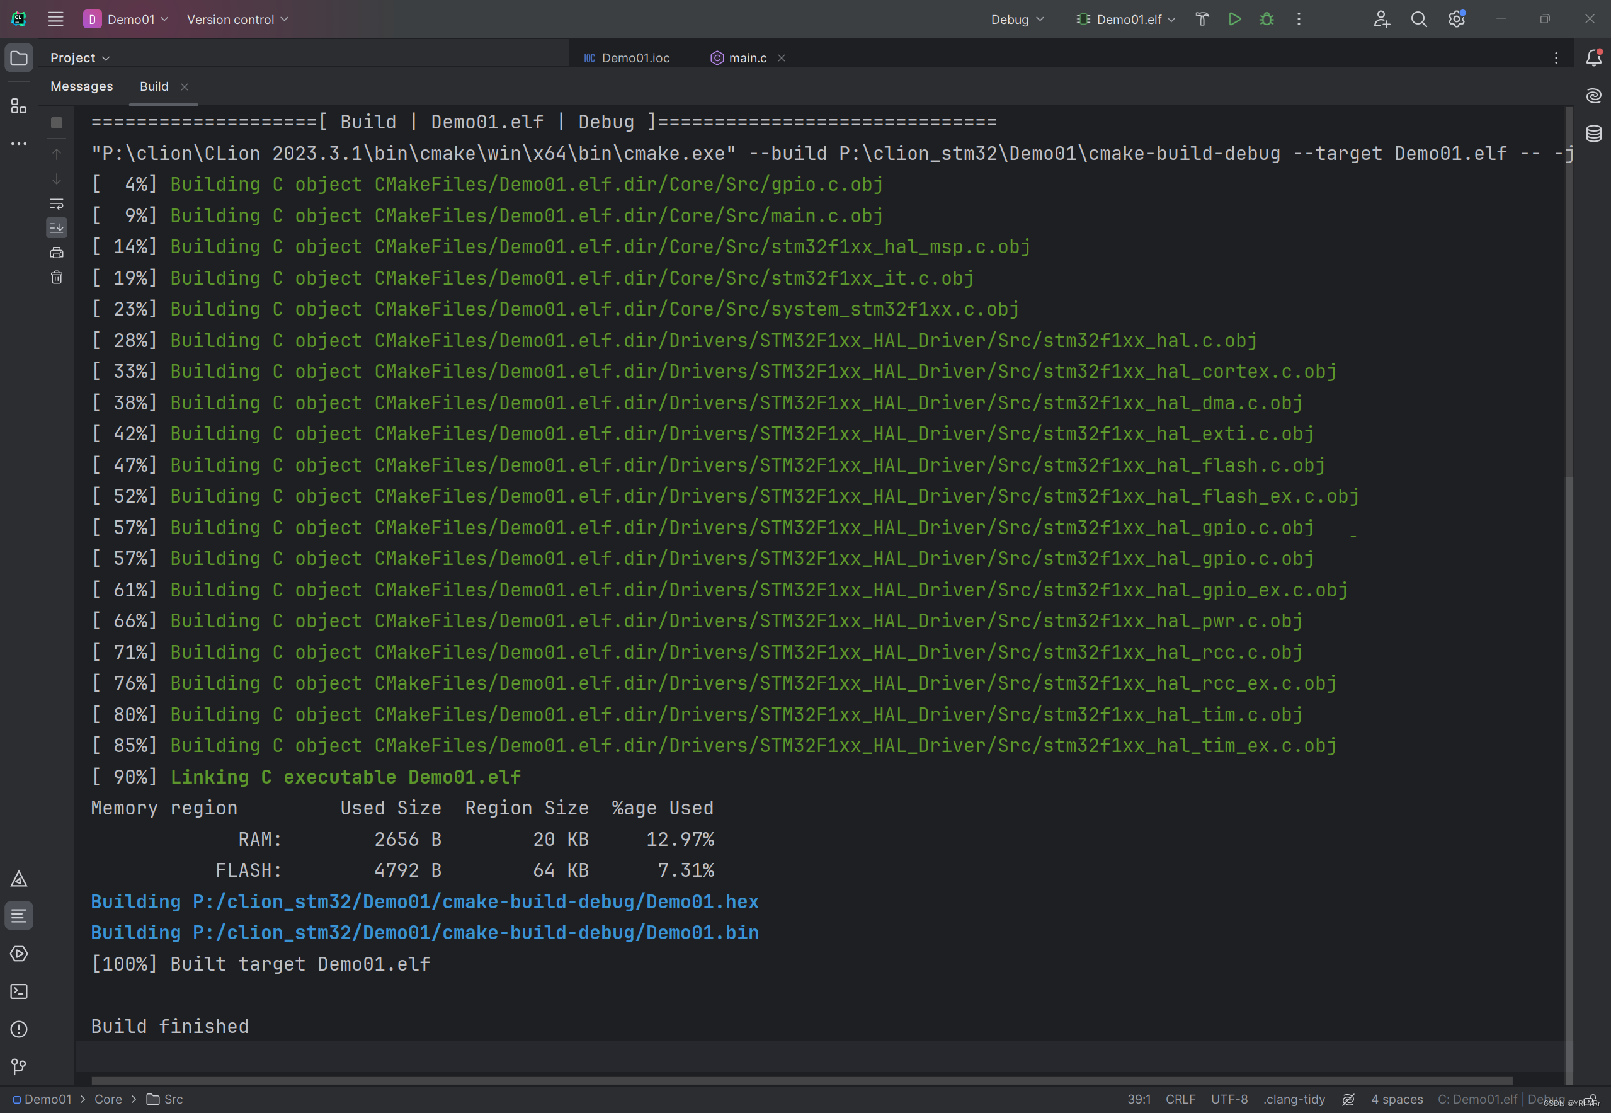Run Demo01.elf with the green play icon
Image resolution: width=1611 pixels, height=1113 pixels.
(x=1234, y=19)
